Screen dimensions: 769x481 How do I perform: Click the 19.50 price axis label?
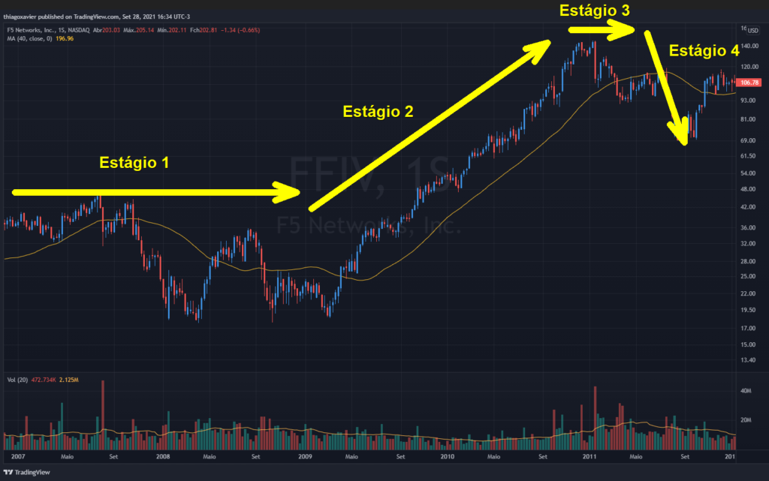[749, 310]
